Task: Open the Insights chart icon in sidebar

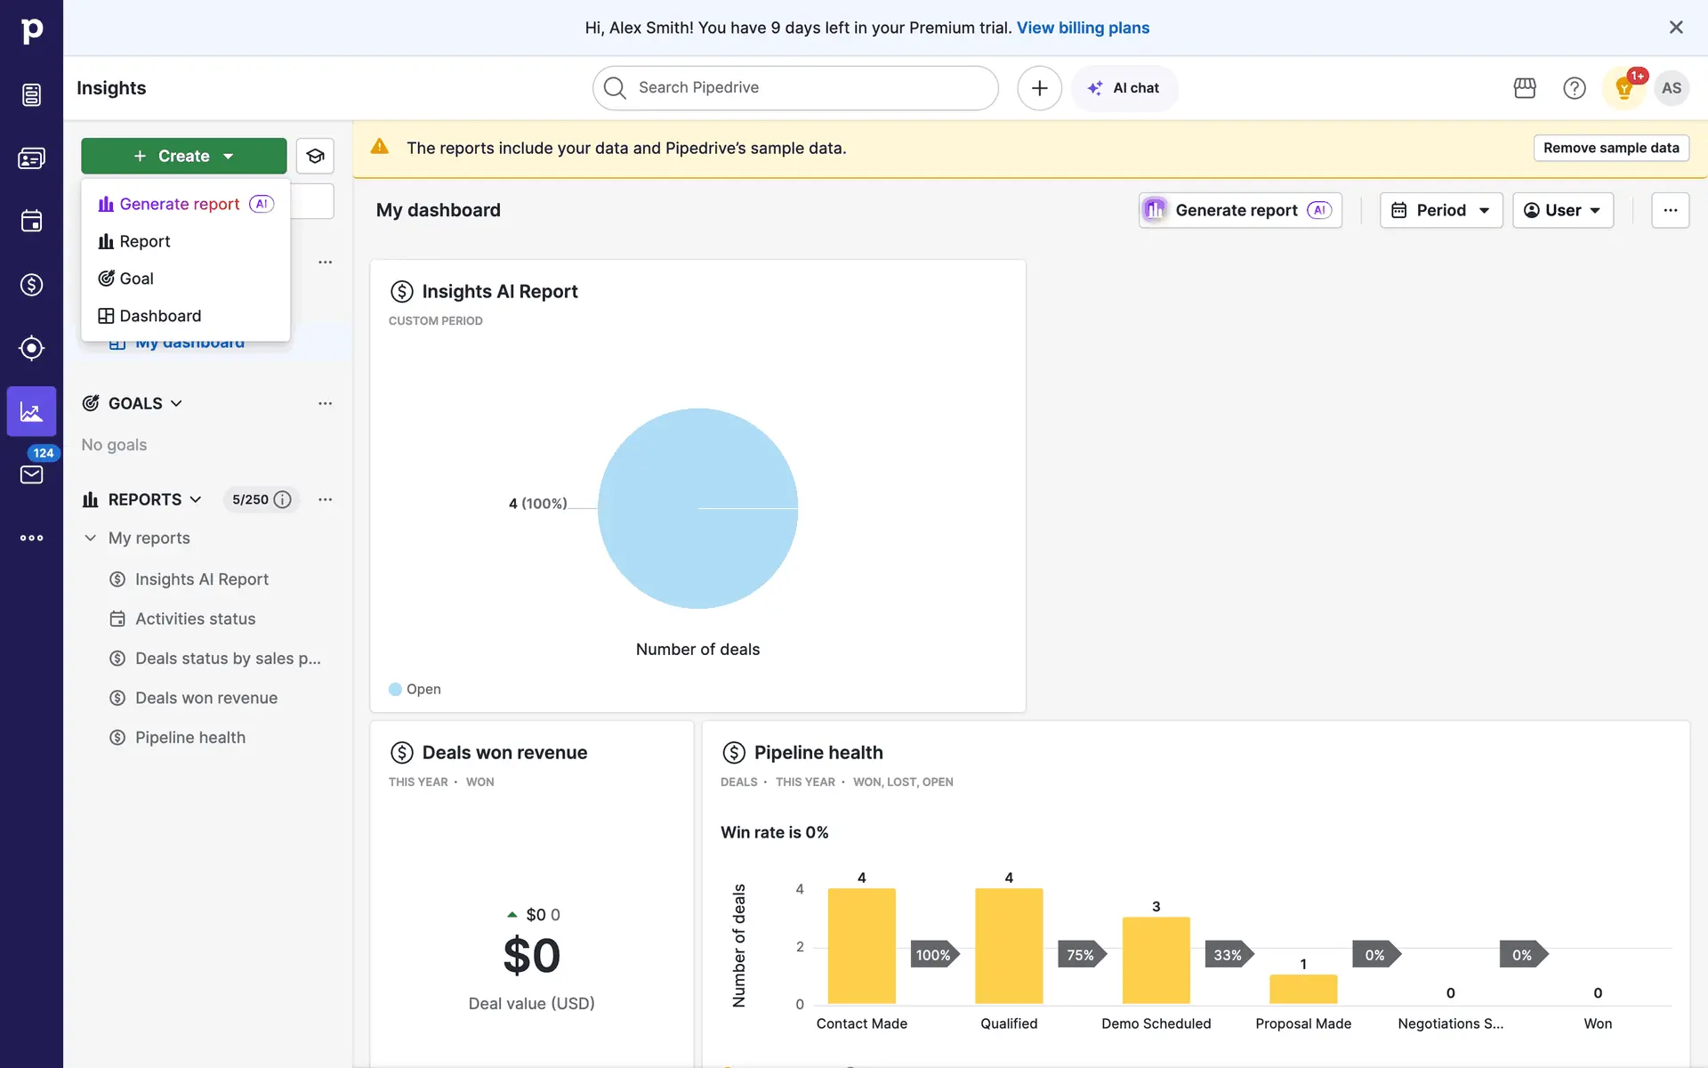Action: pos(31,411)
